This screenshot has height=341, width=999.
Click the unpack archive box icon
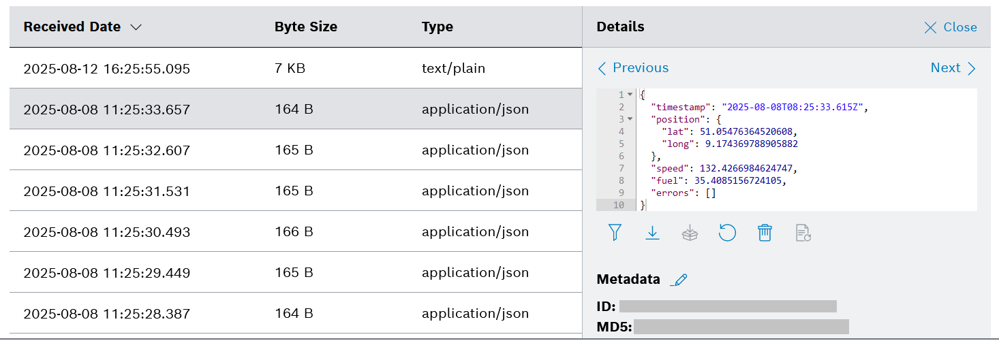pos(690,233)
